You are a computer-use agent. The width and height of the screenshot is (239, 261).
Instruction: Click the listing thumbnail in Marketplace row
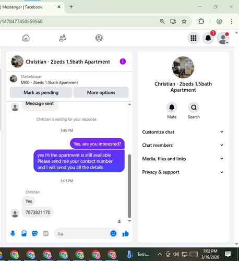click(x=14, y=79)
